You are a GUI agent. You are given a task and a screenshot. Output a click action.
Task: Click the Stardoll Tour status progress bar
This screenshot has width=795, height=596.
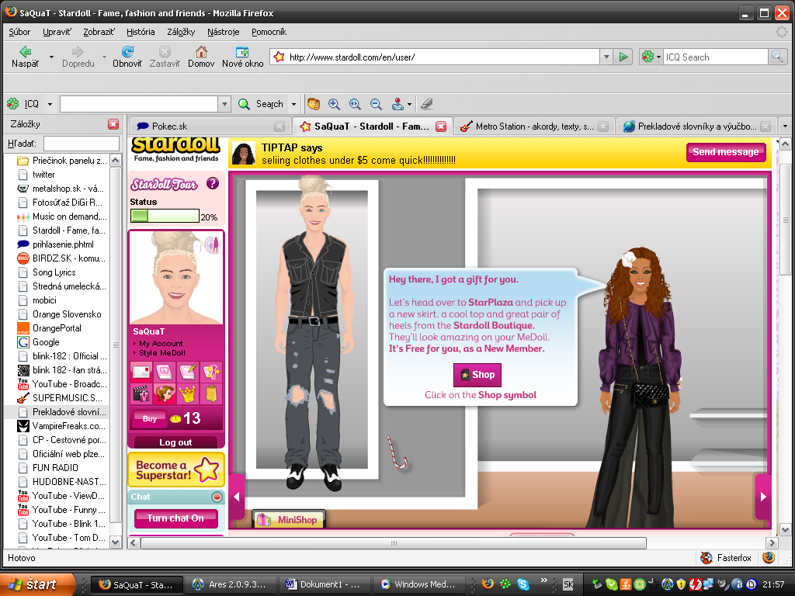pyautogui.click(x=165, y=217)
